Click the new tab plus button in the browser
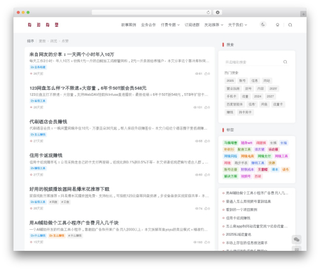 click(303, 14)
